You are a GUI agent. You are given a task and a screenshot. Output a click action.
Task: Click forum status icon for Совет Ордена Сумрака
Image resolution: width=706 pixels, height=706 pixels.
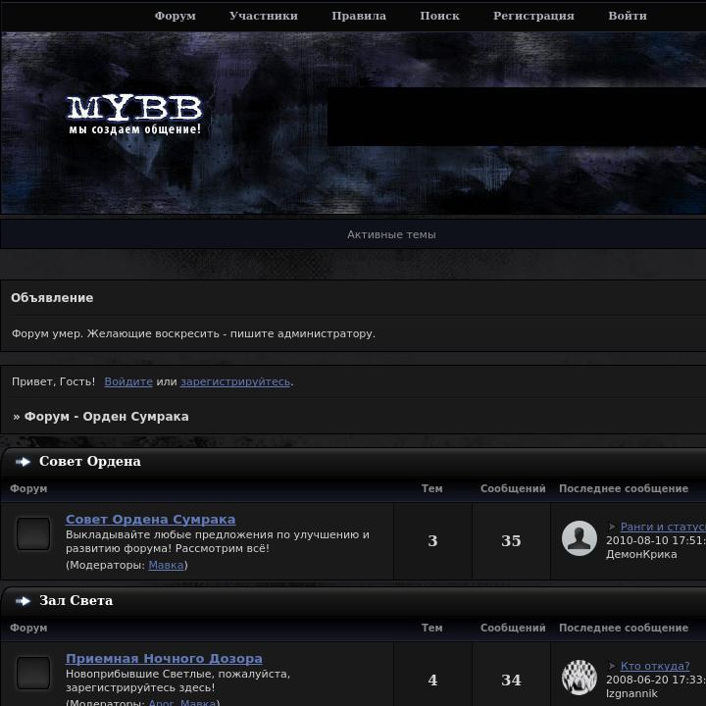point(33,534)
